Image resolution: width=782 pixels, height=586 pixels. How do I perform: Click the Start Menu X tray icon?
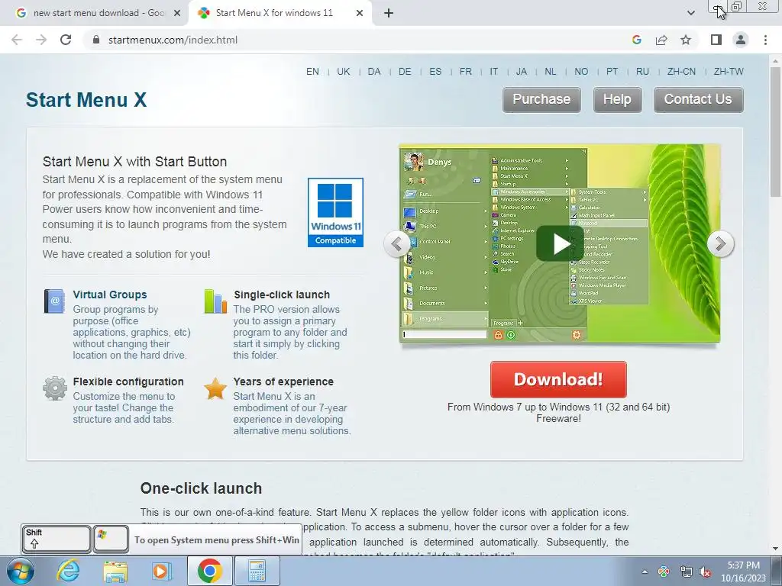coord(664,572)
